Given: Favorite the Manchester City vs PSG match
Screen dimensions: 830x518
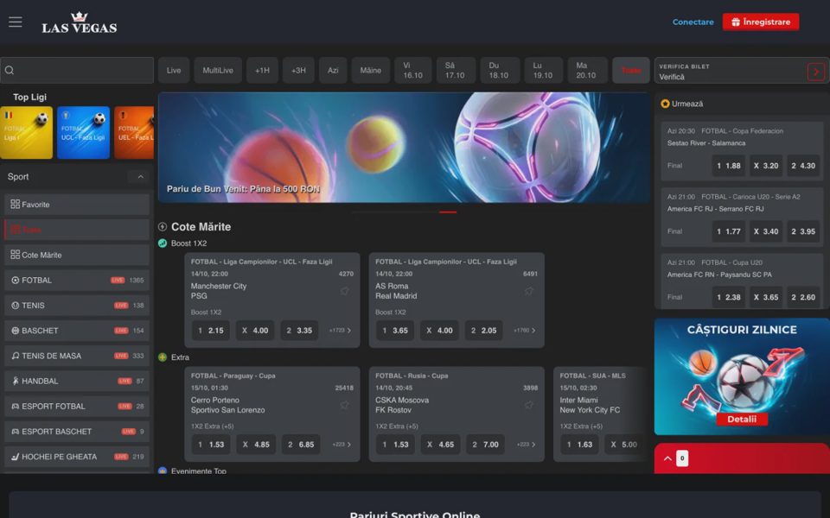Looking at the screenshot, I should [x=345, y=291].
